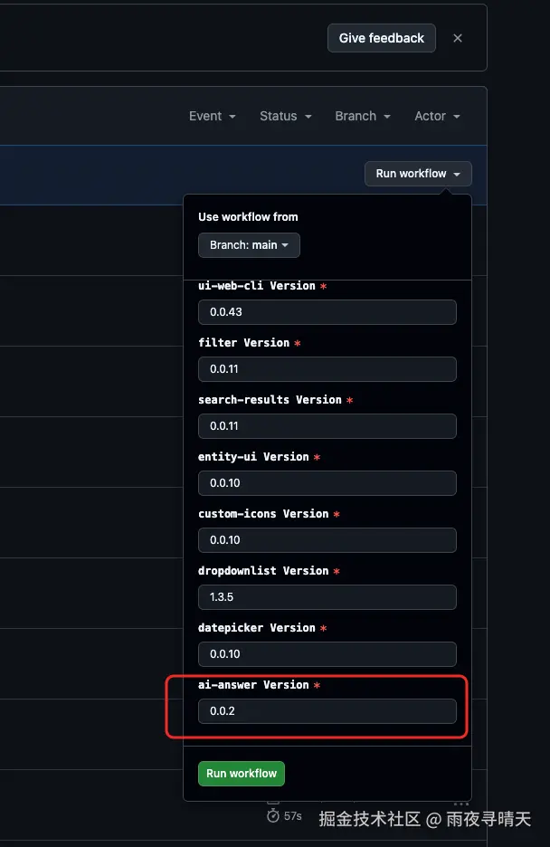Image resolution: width=550 pixels, height=847 pixels.
Task: Click the ai-answer Version input
Action: [x=327, y=711]
